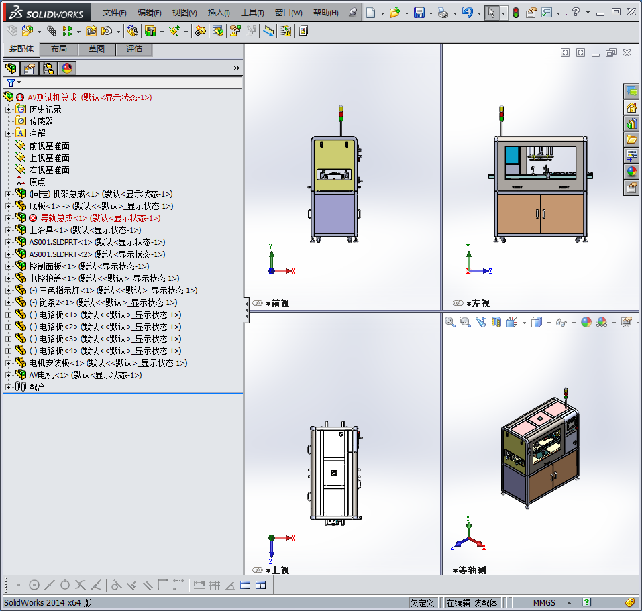642x611 pixels.
Task: Expand the (固定) 机架总成<1> node
Action: 8,194
